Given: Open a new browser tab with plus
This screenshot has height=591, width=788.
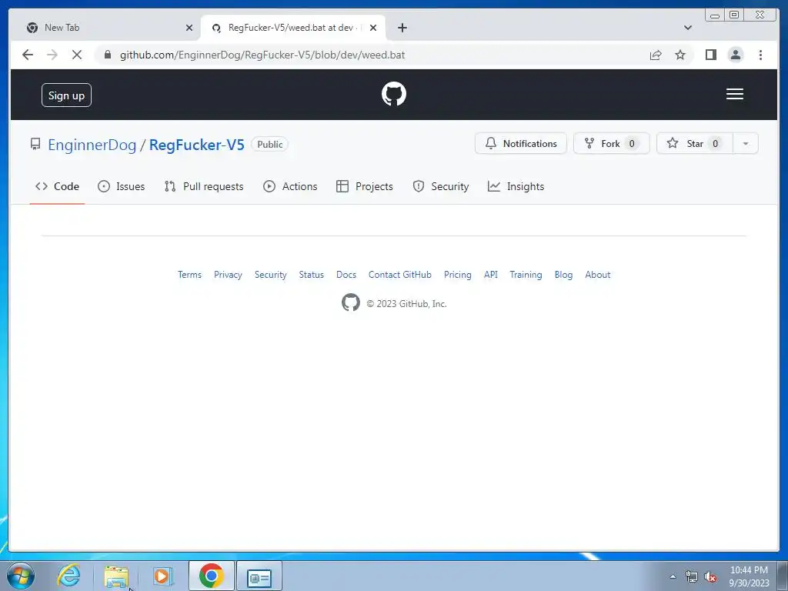Looking at the screenshot, I should (402, 28).
